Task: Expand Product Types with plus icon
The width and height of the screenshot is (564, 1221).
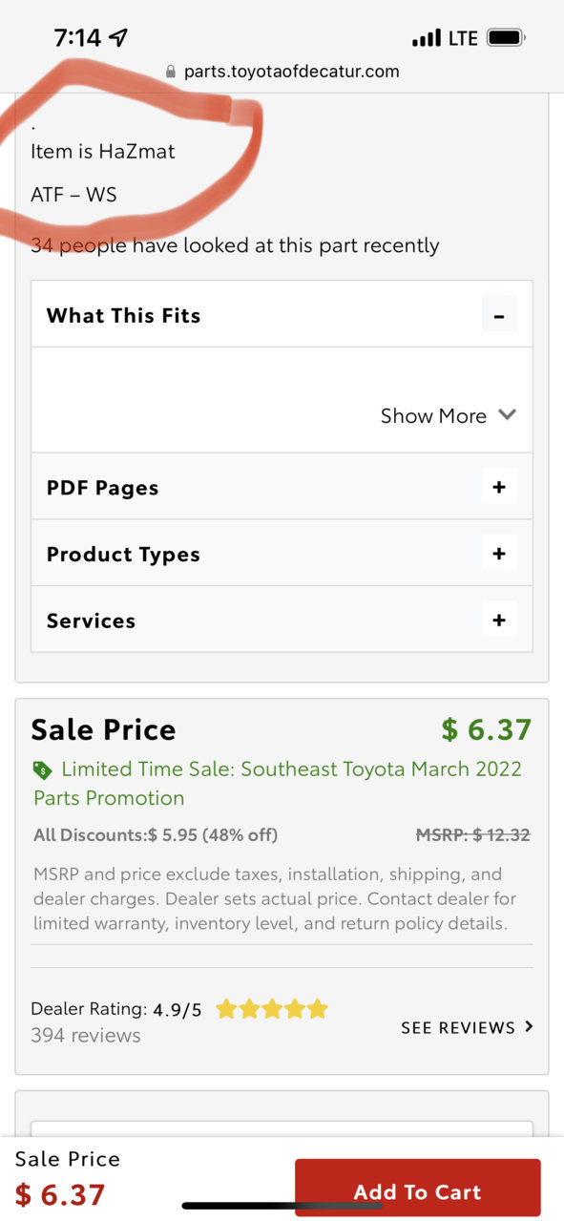Action: [x=498, y=554]
